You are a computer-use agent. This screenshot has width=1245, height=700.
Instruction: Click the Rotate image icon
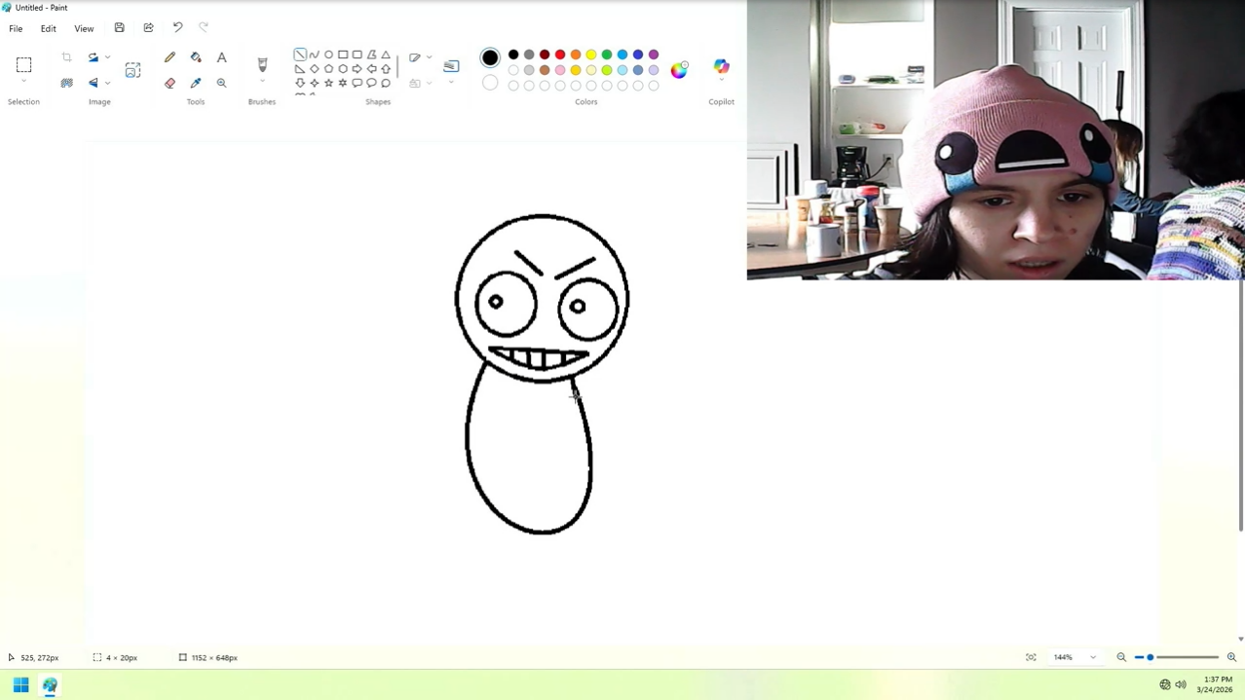point(94,58)
